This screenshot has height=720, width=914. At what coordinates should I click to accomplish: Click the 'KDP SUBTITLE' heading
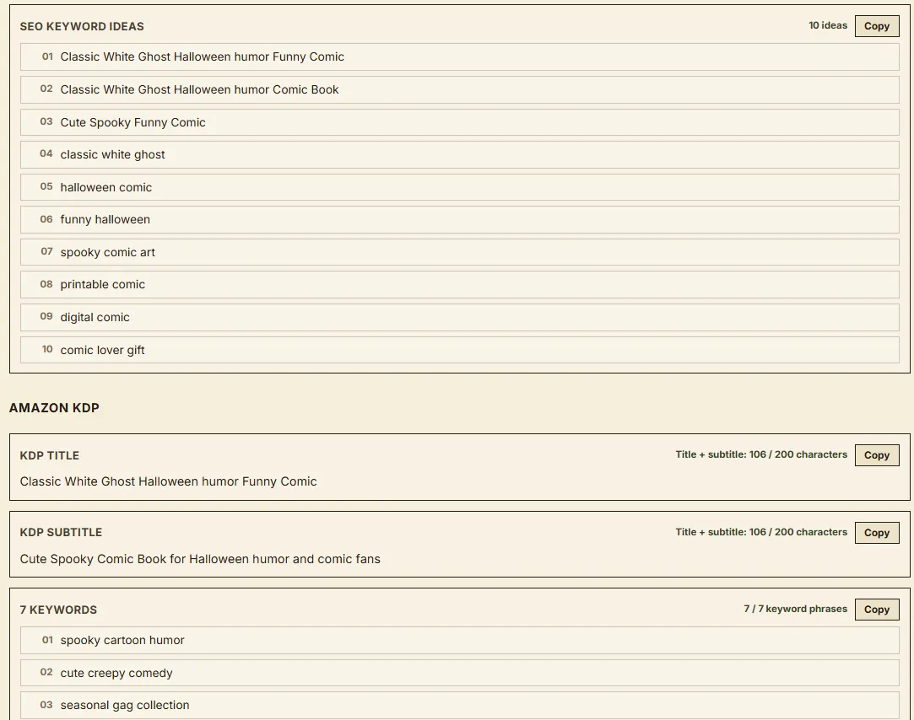click(62, 533)
